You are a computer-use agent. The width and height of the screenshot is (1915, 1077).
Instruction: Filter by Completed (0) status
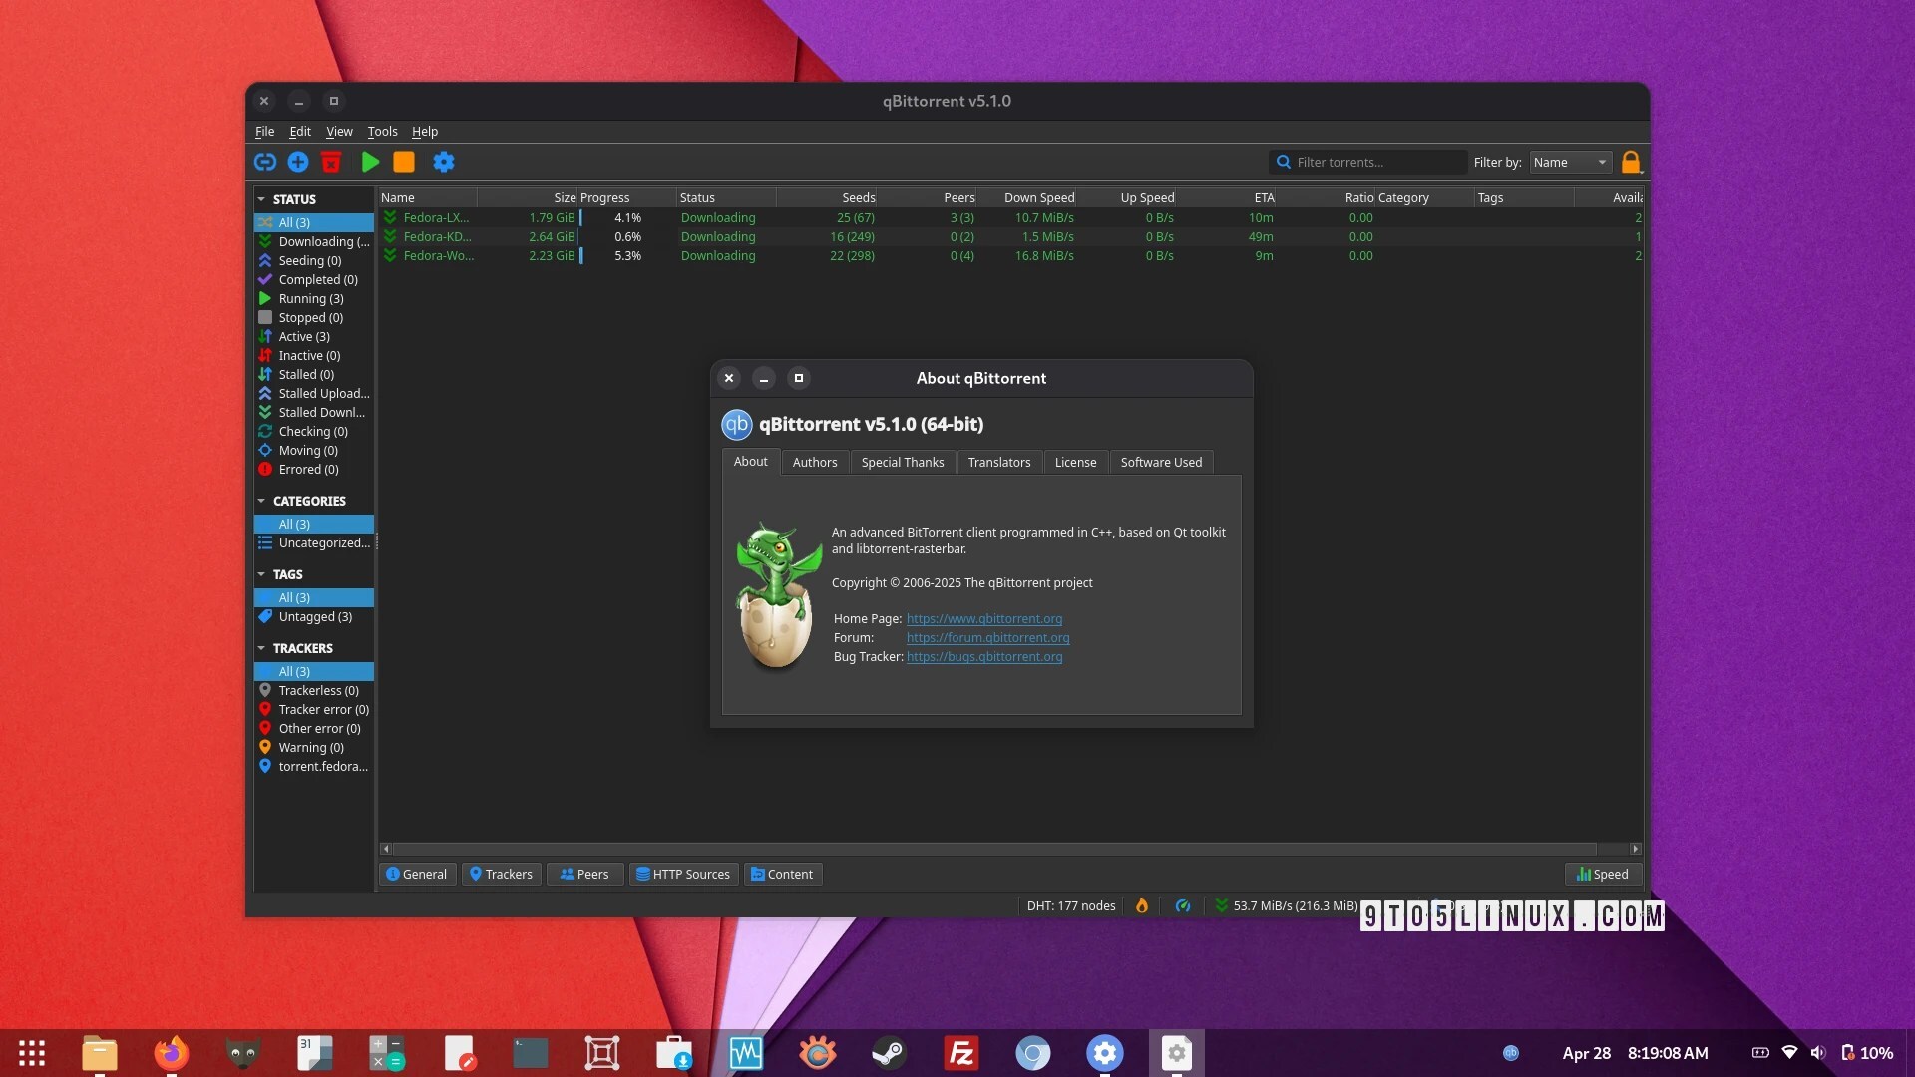314,279
